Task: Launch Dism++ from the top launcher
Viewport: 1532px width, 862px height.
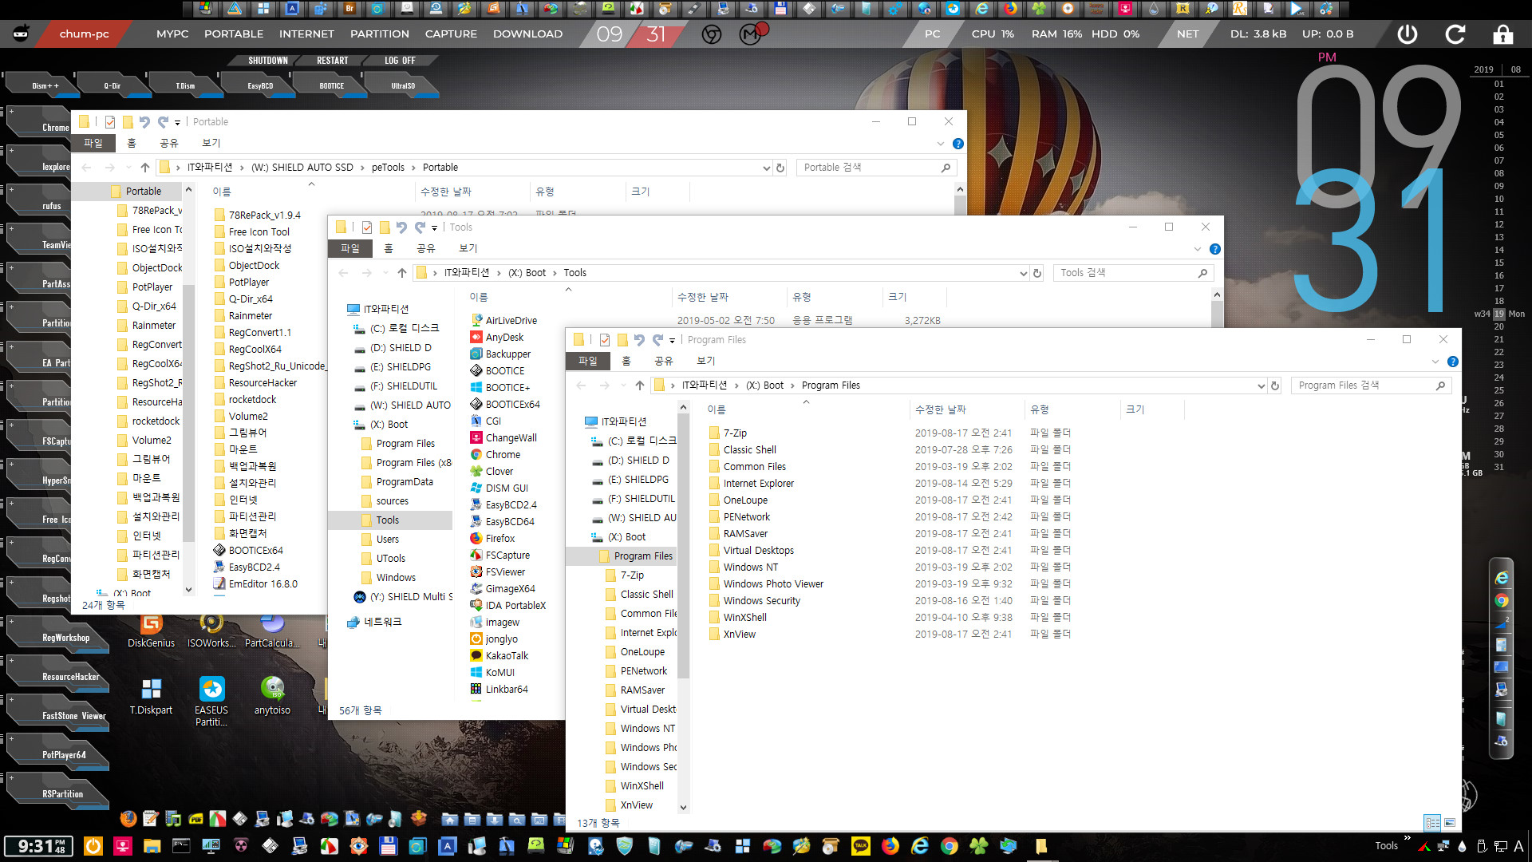Action: (43, 85)
